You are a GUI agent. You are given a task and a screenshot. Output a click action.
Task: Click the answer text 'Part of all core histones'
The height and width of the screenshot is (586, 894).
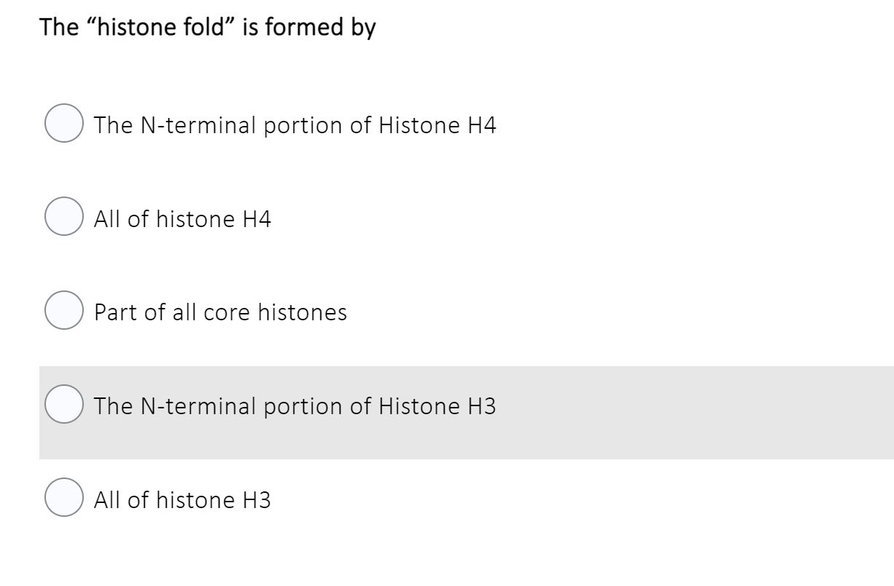219,312
